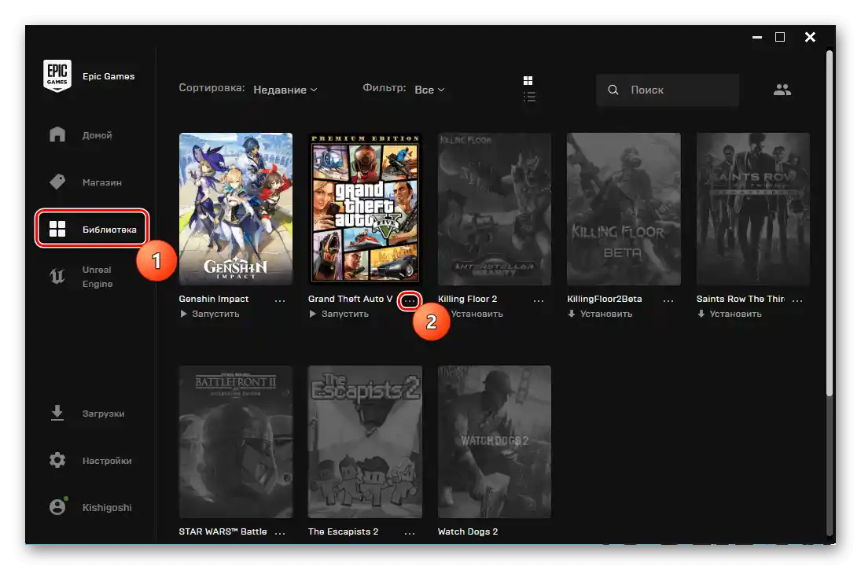Open Watch Dogs 2 cover thumbnail
This screenshot has height=570, width=861.
click(x=495, y=442)
